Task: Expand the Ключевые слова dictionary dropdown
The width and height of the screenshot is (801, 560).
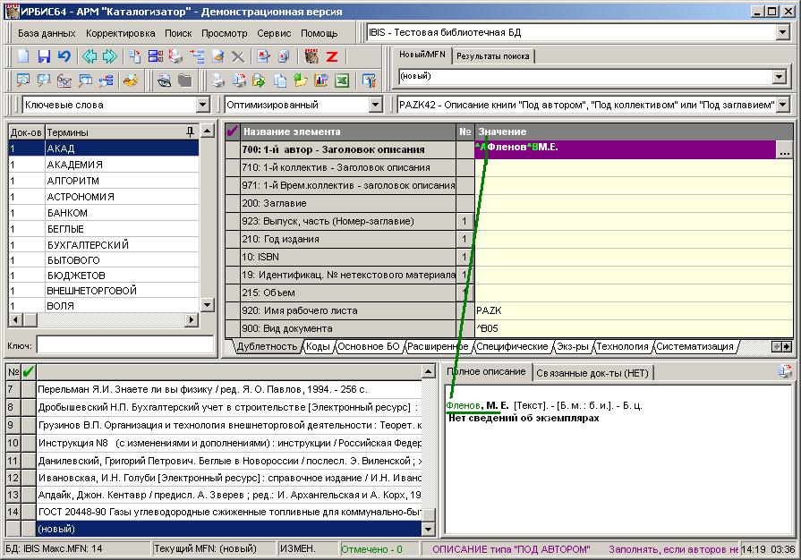Action: pos(203,105)
